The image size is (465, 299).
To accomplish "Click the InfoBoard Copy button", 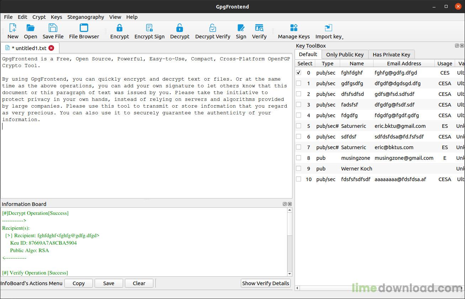I will pyautogui.click(x=79, y=283).
